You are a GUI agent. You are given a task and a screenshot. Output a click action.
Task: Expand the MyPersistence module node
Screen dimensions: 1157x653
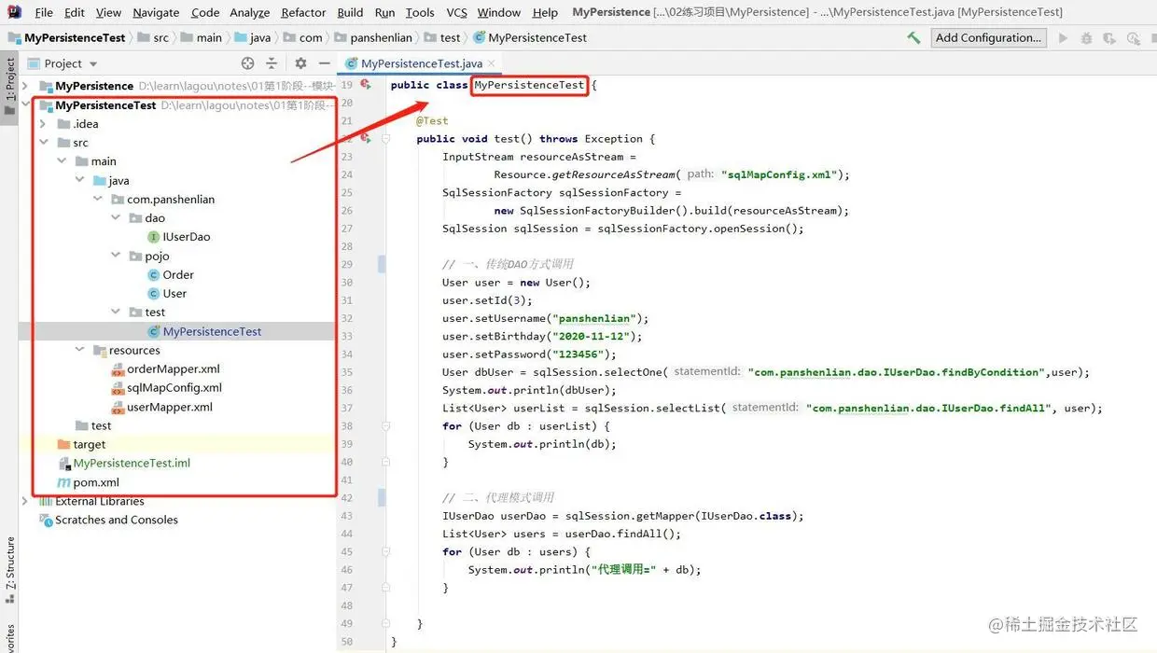click(x=25, y=86)
